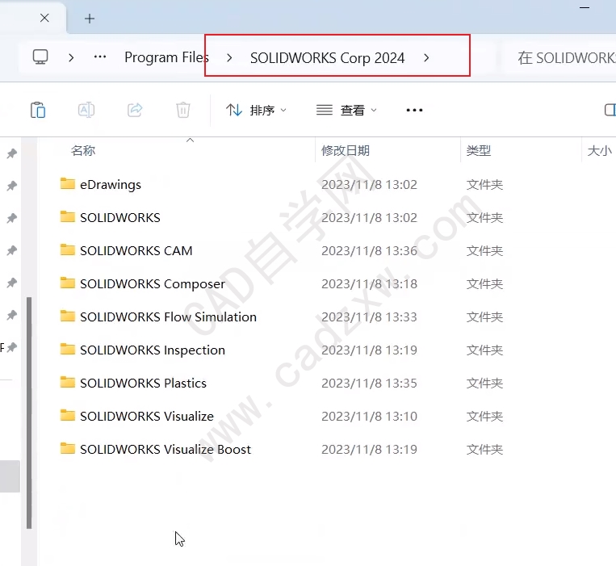Select the SOLIDWORKS Visualize Boost folder icon
The width and height of the screenshot is (616, 566).
(x=68, y=448)
